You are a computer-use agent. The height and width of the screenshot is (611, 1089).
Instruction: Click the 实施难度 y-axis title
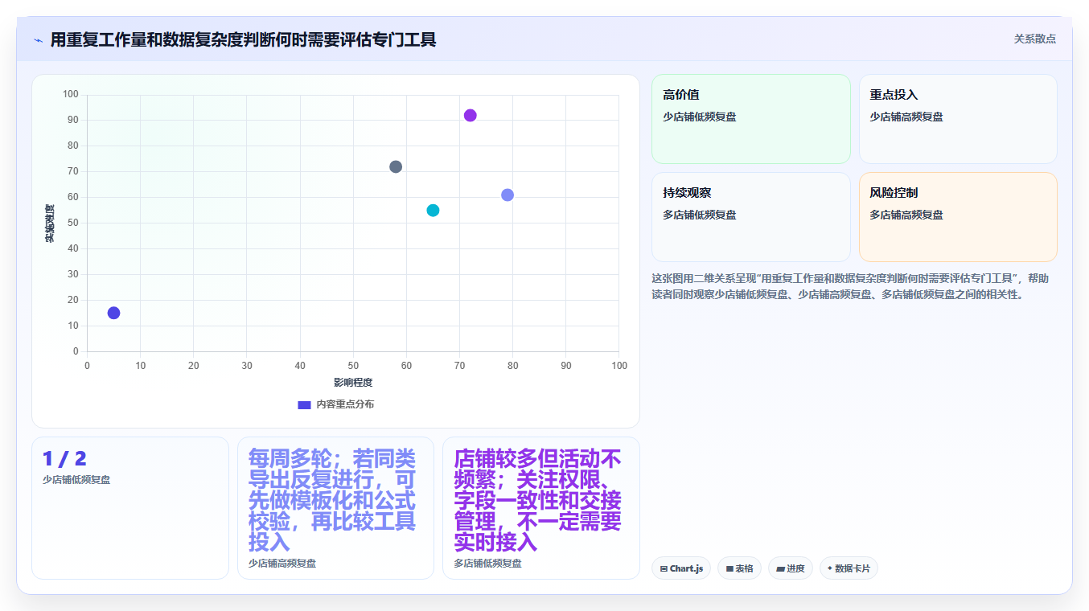pyautogui.click(x=50, y=223)
